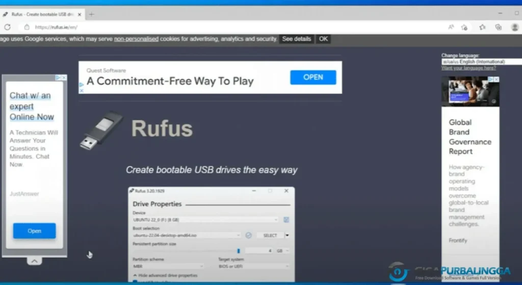Reload the page with refresh icon
This screenshot has height=285, width=522.
(7, 27)
